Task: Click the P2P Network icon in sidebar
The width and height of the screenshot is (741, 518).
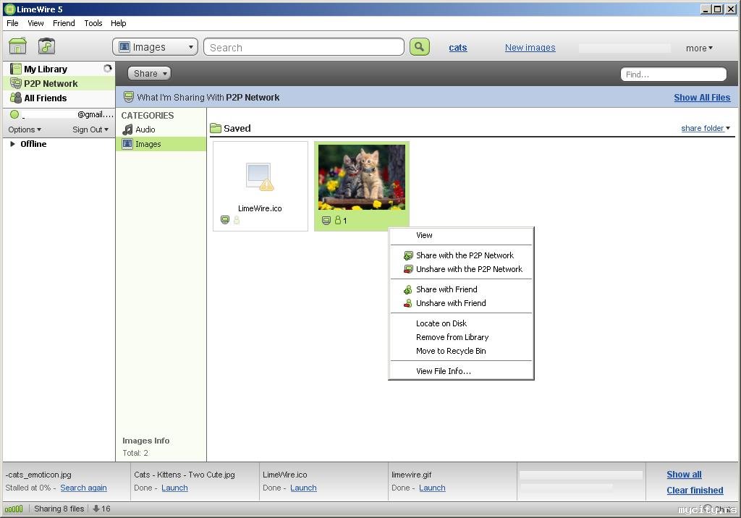Action: 16,83
